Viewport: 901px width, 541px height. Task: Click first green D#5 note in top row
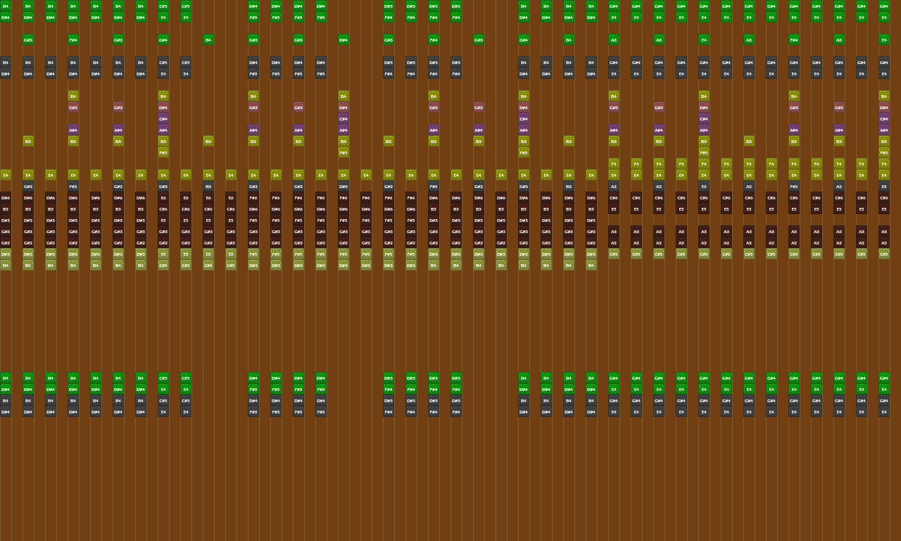pyautogui.click(x=389, y=6)
